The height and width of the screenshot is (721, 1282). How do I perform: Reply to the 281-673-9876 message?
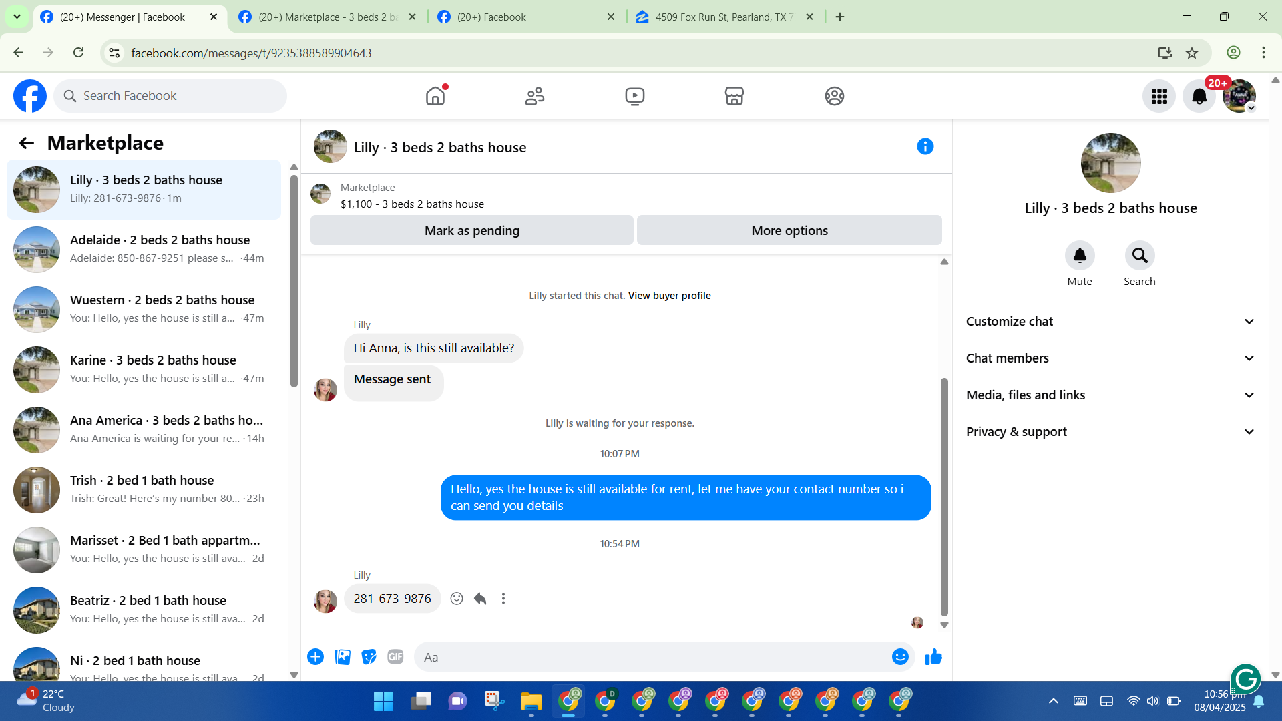480,599
